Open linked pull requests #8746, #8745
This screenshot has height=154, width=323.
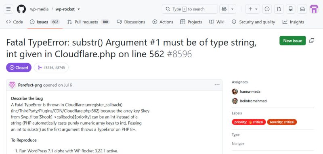(x=51, y=67)
